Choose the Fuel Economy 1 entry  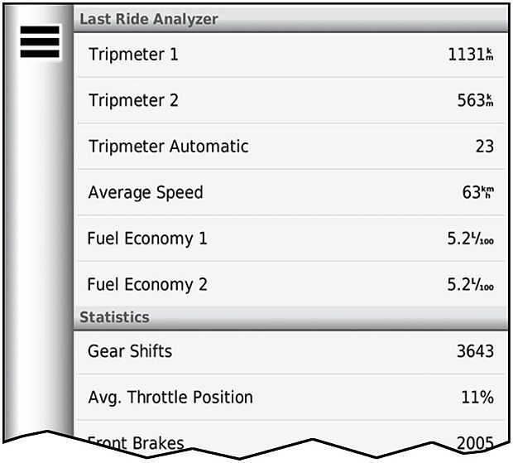coord(147,239)
